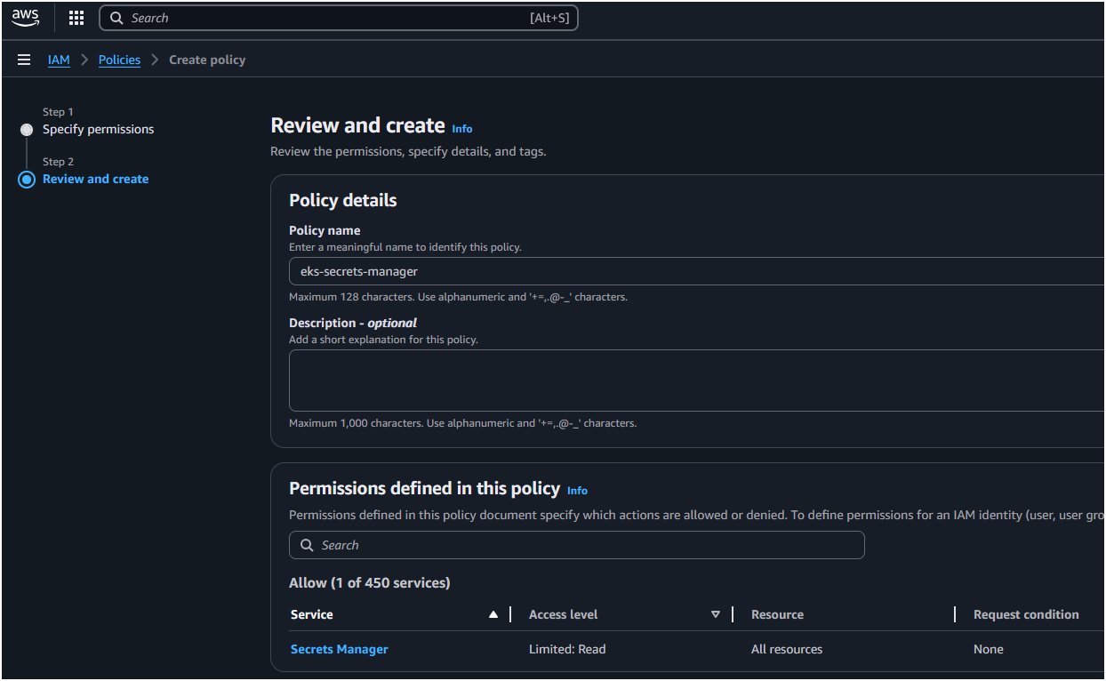Screen dimensions: 1106x681
Task: Toggle the Access level sort arrow
Action: [716, 614]
